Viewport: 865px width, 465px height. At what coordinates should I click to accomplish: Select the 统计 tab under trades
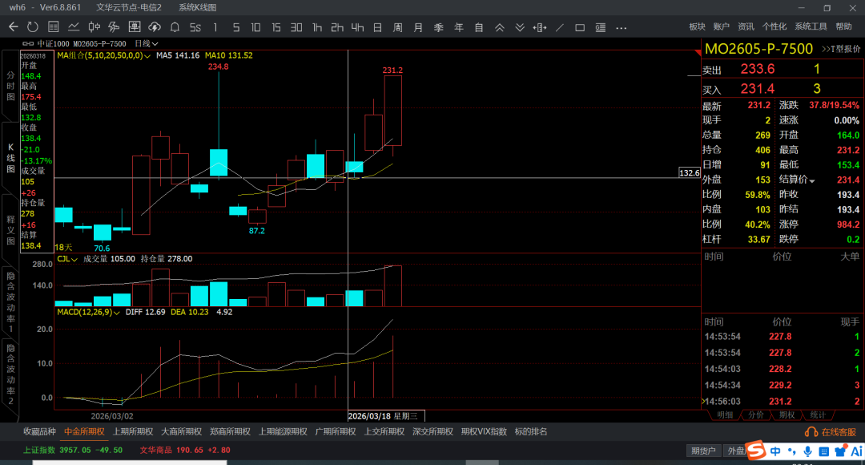[818, 414]
